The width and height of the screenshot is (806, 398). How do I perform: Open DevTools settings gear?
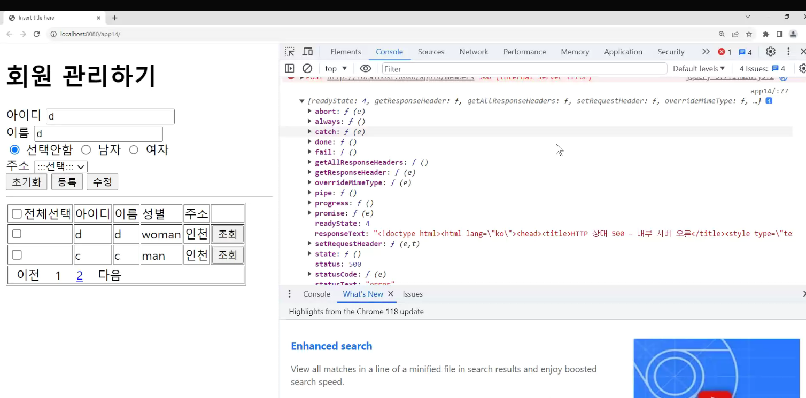pyautogui.click(x=770, y=52)
